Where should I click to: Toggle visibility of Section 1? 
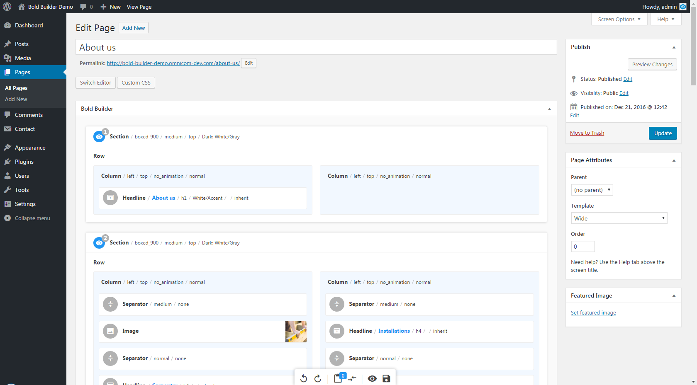[99, 137]
